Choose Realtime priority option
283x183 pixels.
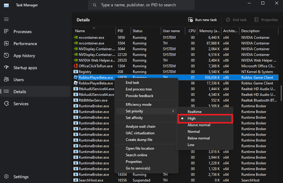click(x=194, y=112)
